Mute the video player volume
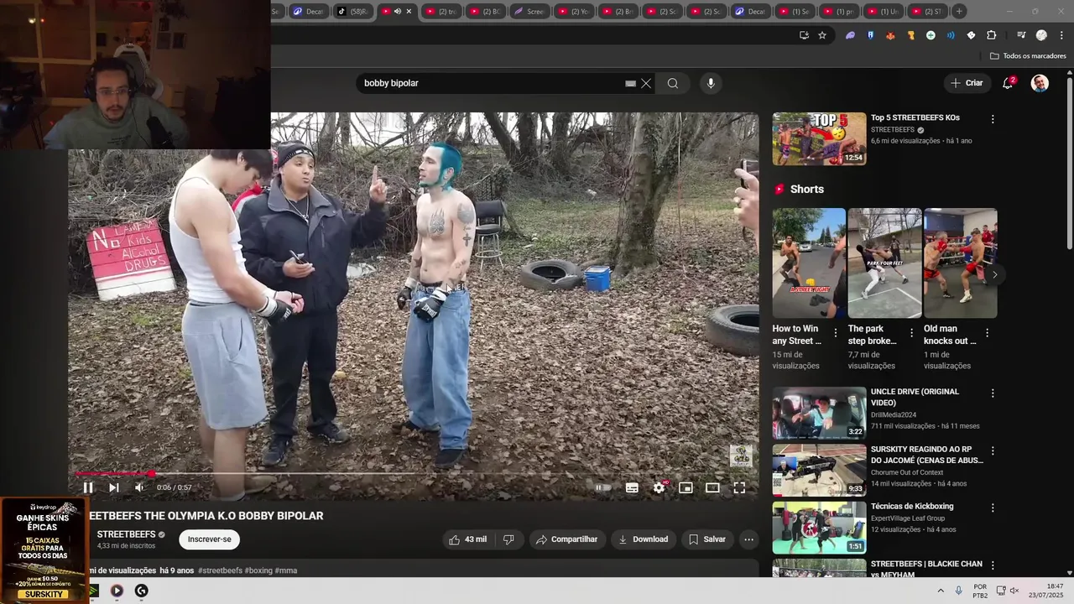The width and height of the screenshot is (1074, 604). click(x=139, y=487)
